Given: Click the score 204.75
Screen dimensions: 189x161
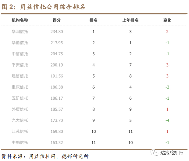Looking at the screenshot, I should coord(57,54).
